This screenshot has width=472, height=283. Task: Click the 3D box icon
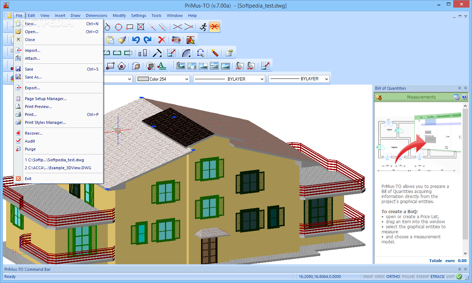[x=136, y=66]
